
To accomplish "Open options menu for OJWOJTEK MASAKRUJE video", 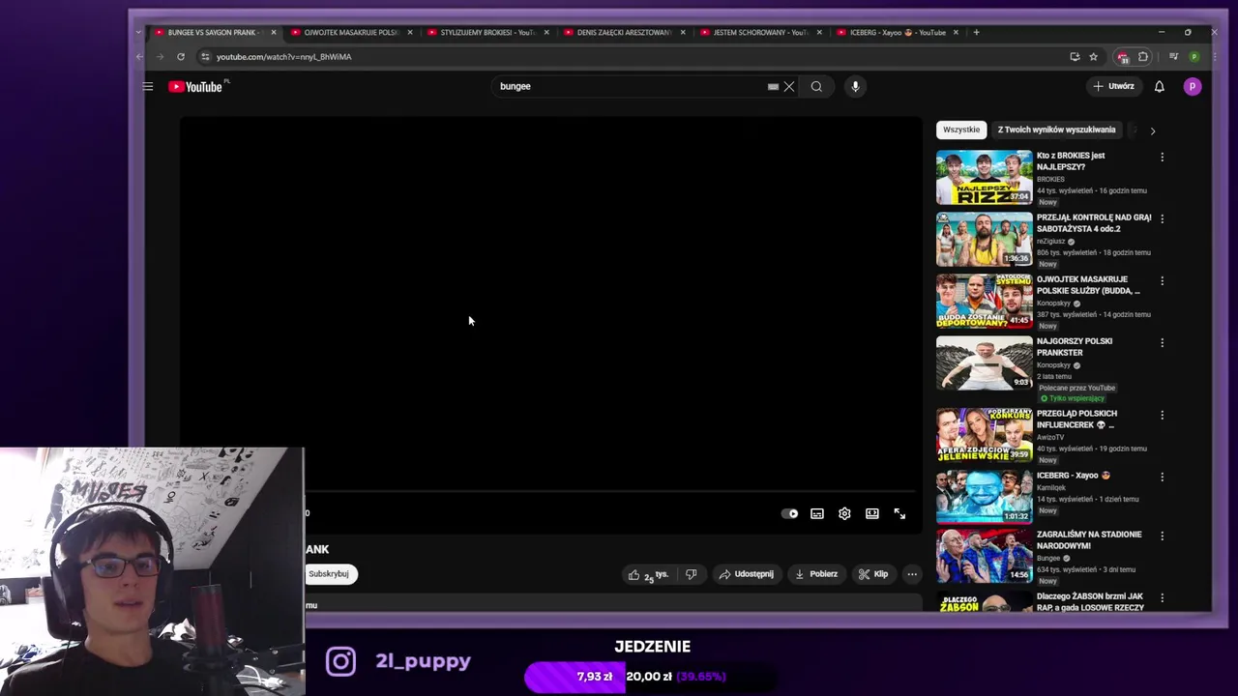I will [1162, 280].
